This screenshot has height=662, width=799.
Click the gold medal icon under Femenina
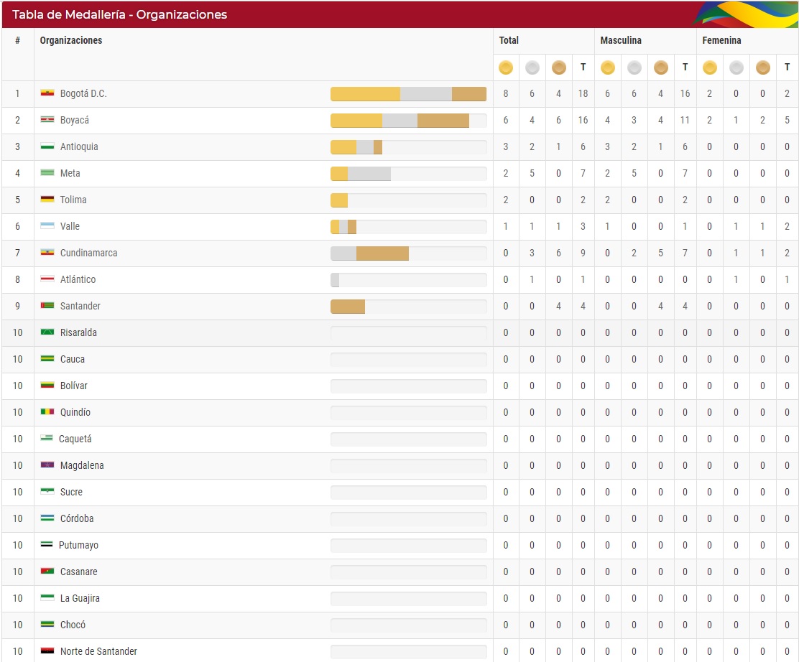(710, 67)
